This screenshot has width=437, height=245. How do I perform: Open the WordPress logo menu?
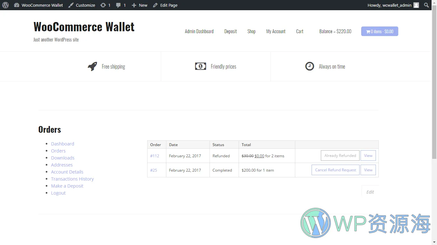tap(5, 5)
